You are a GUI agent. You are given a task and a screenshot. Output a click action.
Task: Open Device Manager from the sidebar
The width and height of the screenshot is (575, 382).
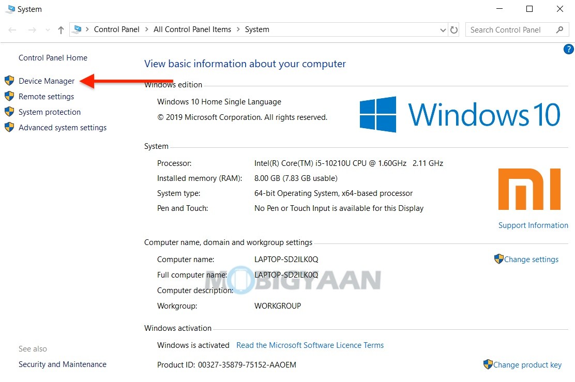point(47,81)
